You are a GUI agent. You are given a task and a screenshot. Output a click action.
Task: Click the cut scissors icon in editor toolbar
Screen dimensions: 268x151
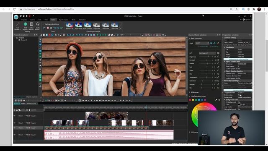coord(41,35)
